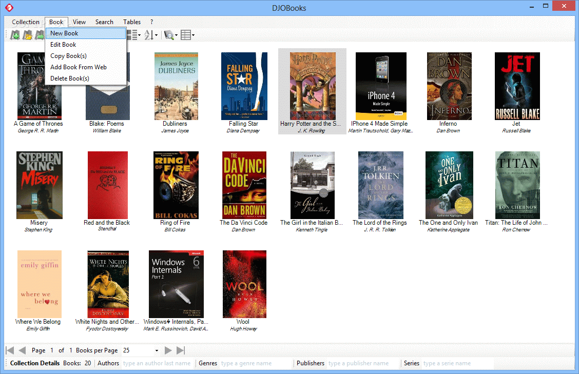The width and height of the screenshot is (579, 374).
Task: Select the Dubliners book cover
Action: point(176,86)
